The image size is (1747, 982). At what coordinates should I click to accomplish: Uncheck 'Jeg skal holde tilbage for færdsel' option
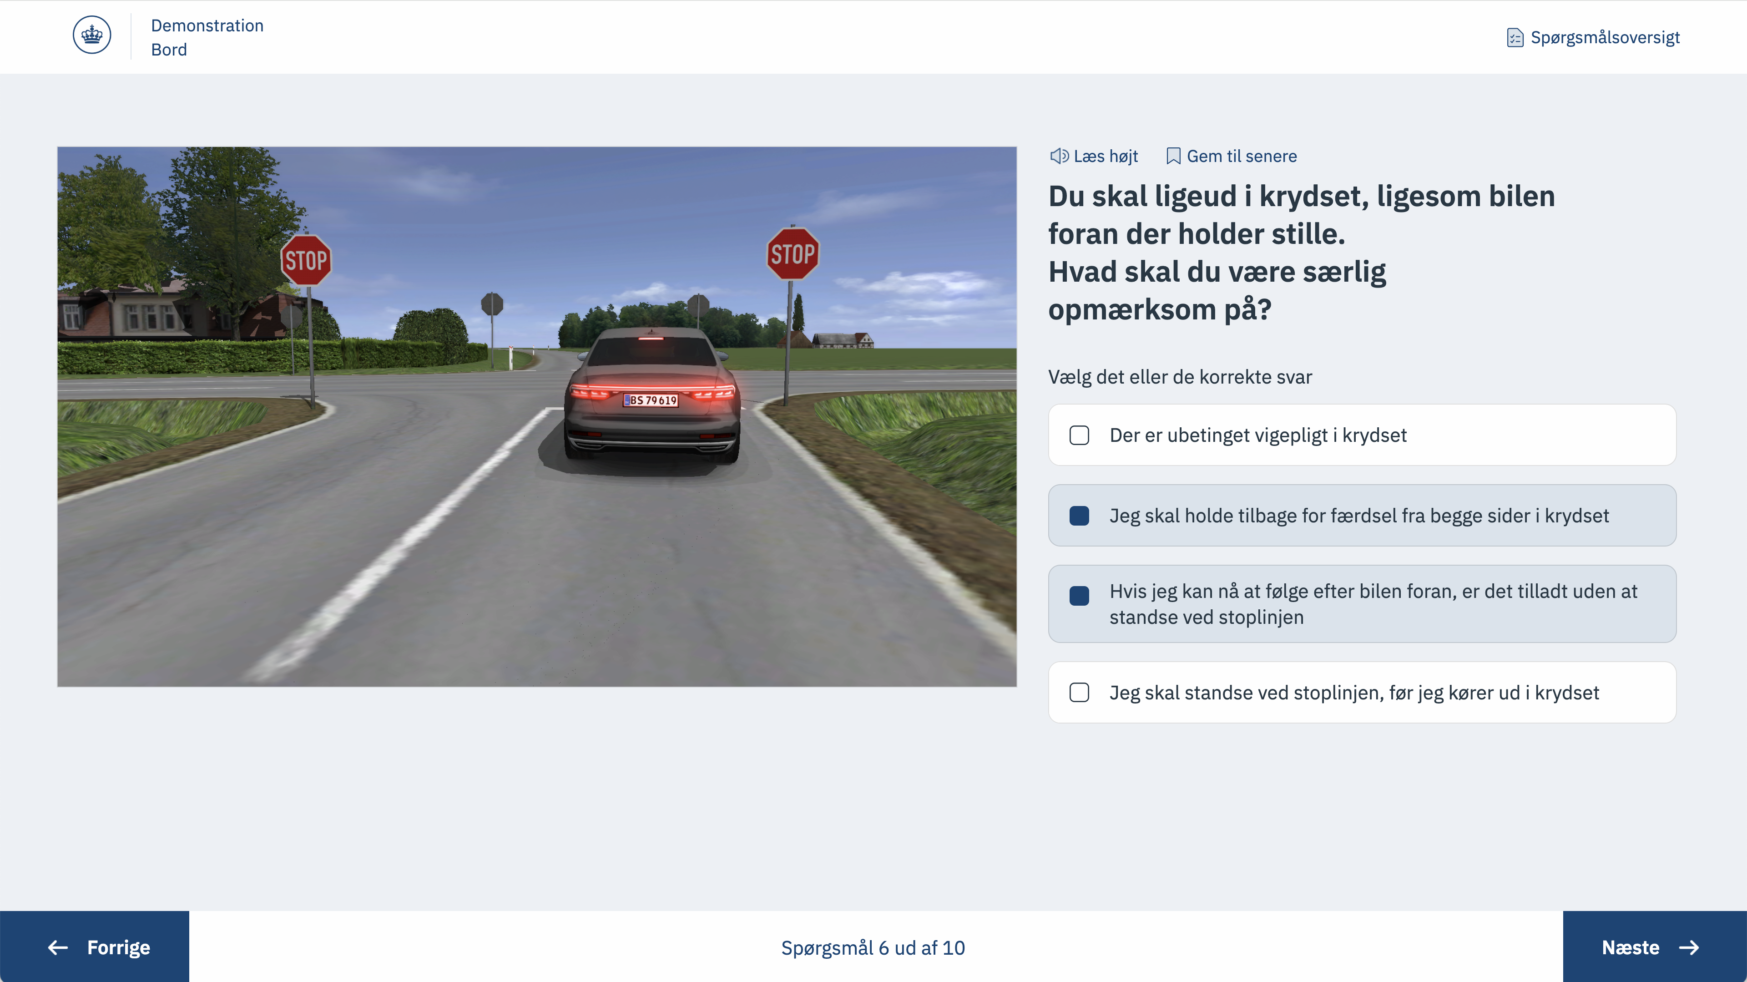click(1079, 516)
